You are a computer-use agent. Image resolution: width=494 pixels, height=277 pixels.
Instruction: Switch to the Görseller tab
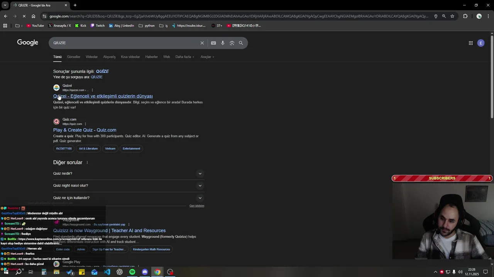click(74, 57)
